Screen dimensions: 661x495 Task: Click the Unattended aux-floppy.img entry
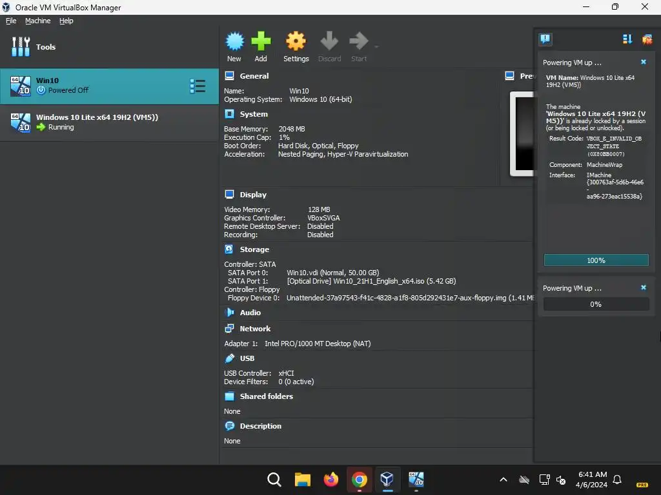click(410, 298)
